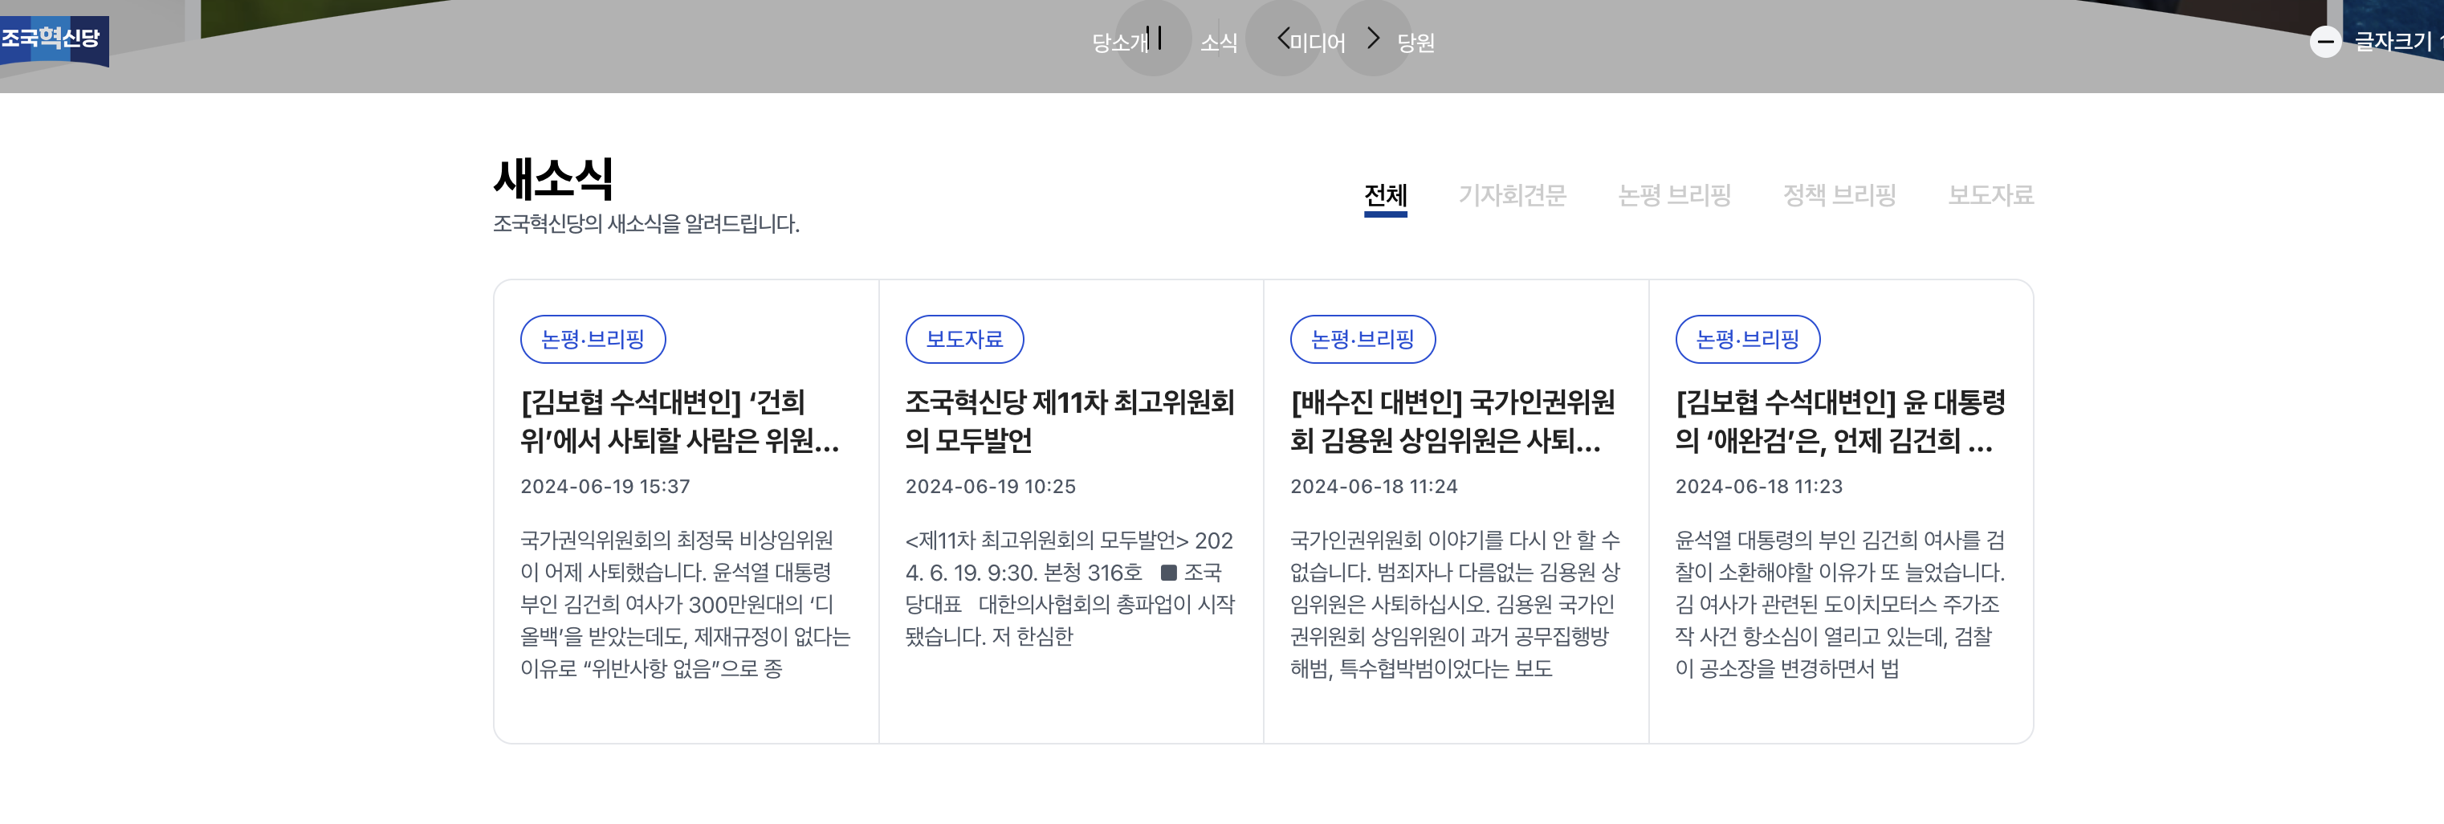Open 김보협 수석대변인 윤 대통령 '애완검' article

(x=1839, y=422)
